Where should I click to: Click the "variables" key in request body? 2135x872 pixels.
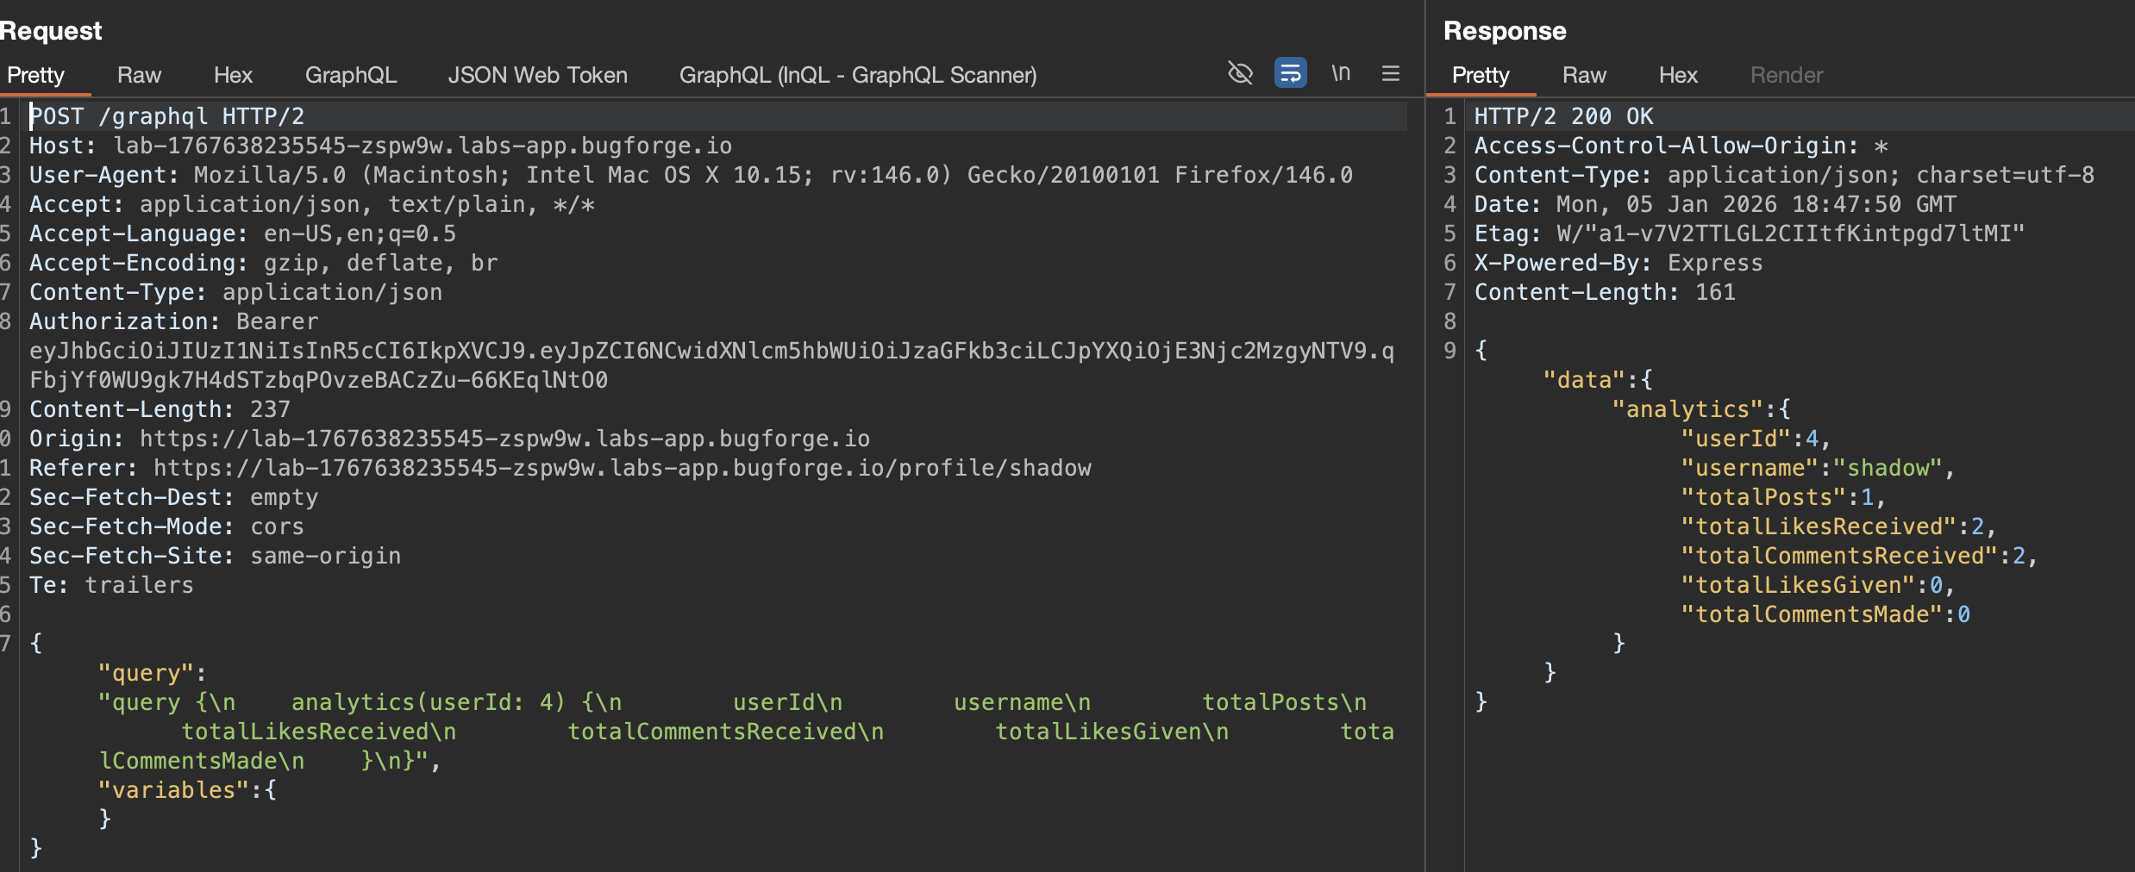tap(167, 791)
